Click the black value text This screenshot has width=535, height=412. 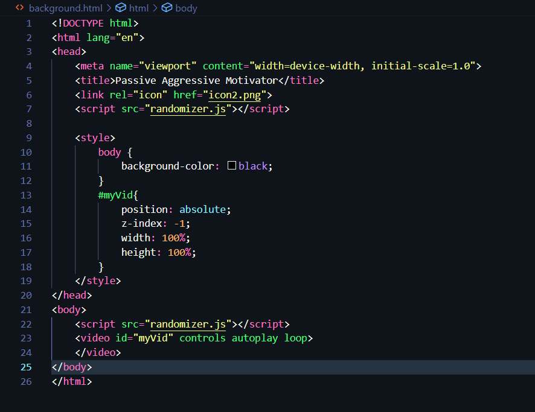click(x=253, y=166)
